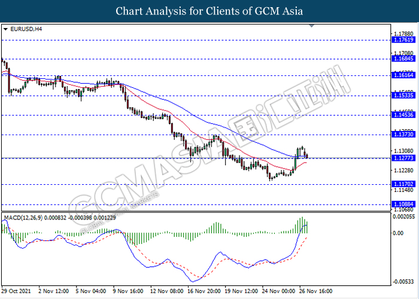Click the 1.11702 support level label
Viewport: 419px width, 299px height.
pos(402,184)
